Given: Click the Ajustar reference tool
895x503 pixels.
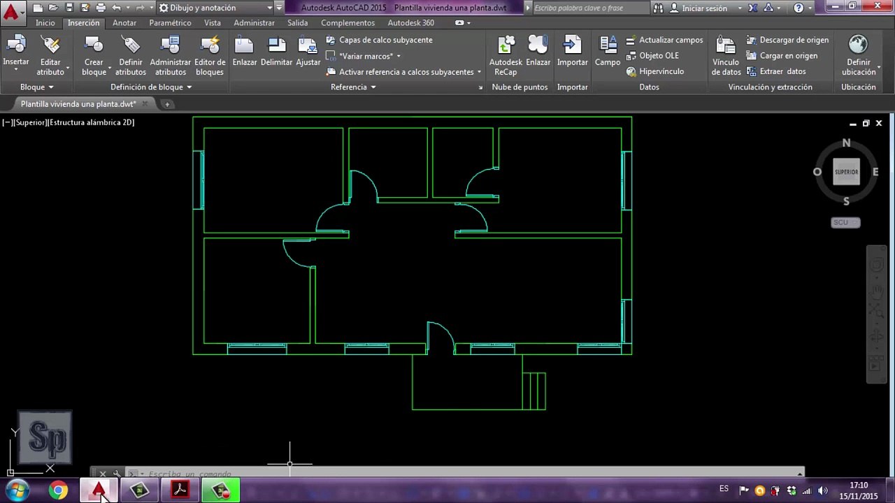Looking at the screenshot, I should tap(308, 52).
